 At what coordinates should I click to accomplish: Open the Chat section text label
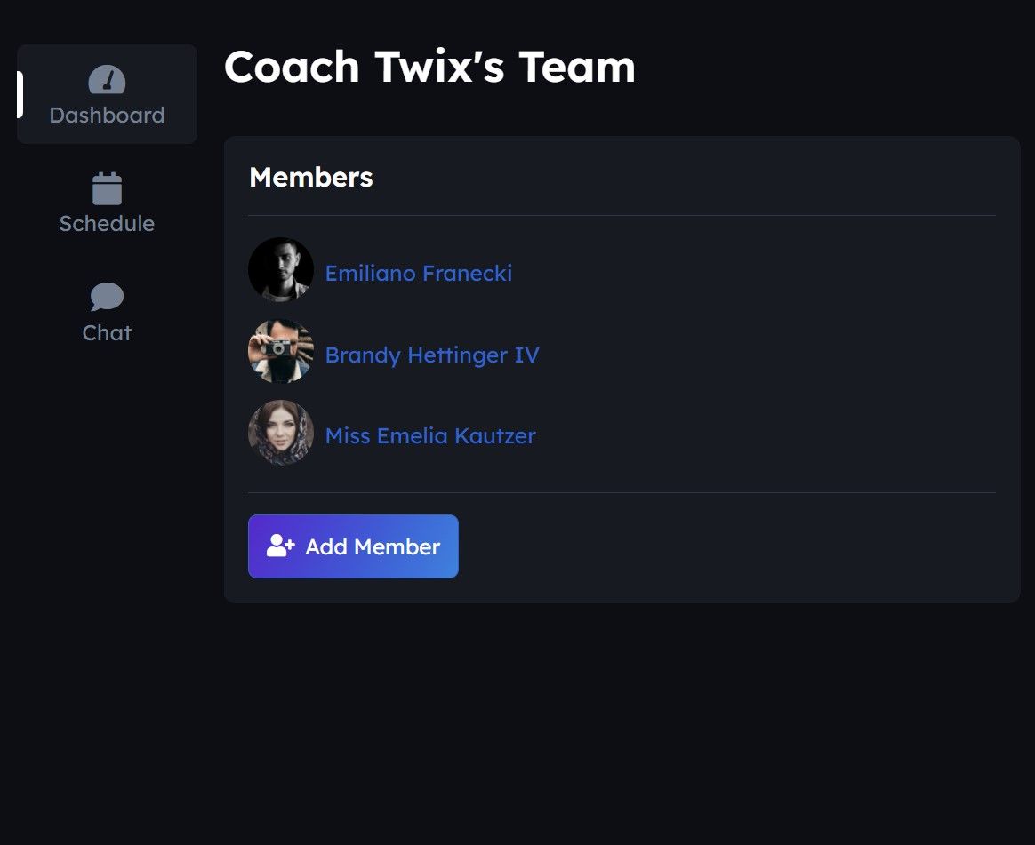click(107, 333)
